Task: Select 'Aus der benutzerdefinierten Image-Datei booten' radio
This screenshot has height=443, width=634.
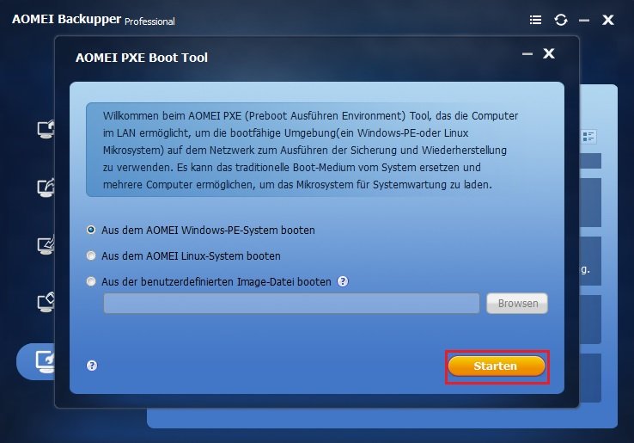Action: pyautogui.click(x=91, y=281)
